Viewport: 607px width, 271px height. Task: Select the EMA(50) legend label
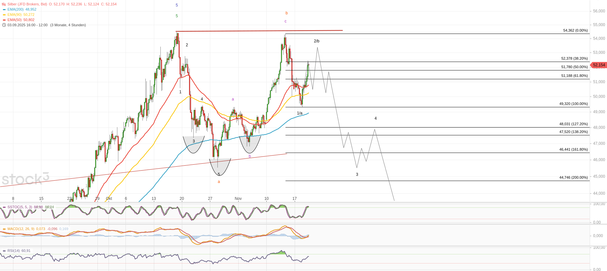point(14,20)
